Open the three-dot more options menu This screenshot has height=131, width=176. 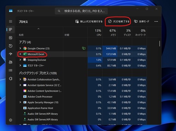point(156,22)
